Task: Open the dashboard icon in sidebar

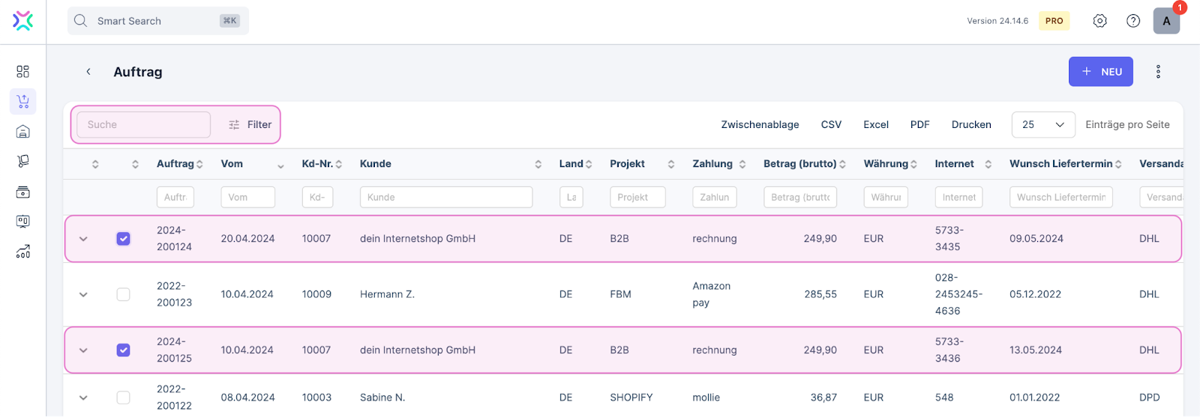Action: (x=22, y=71)
